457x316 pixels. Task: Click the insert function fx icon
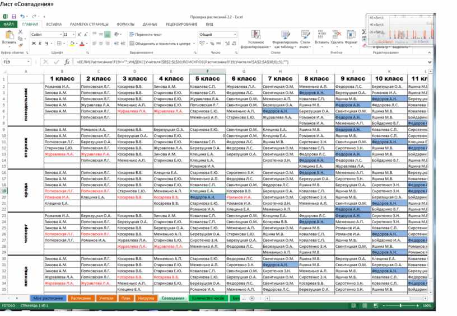[67, 62]
